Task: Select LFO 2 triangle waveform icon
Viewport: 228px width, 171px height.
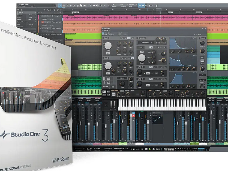Action: pyautogui.click(x=154, y=79)
